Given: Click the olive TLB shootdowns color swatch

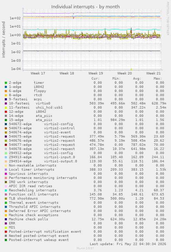Looking at the screenshot, I should pos(6,199).
